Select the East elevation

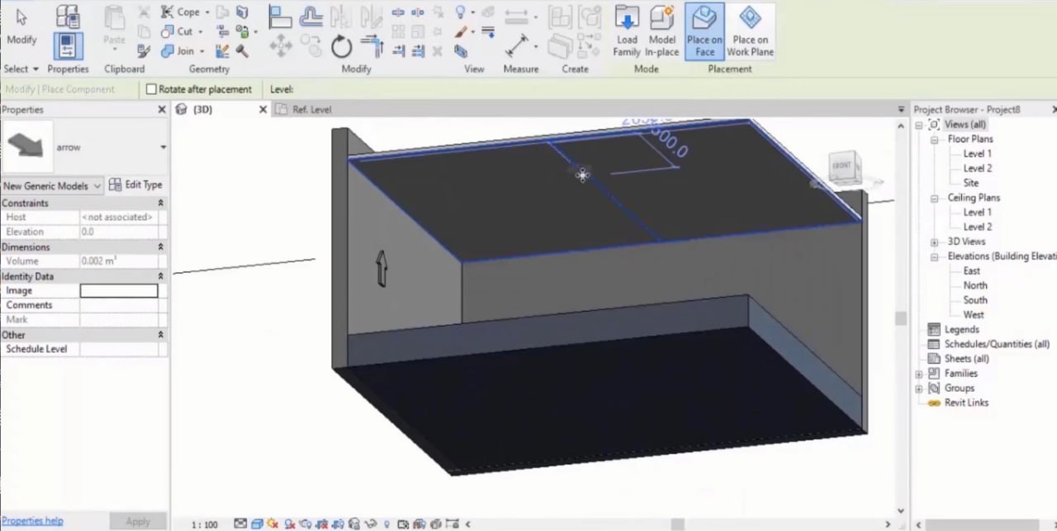click(972, 270)
